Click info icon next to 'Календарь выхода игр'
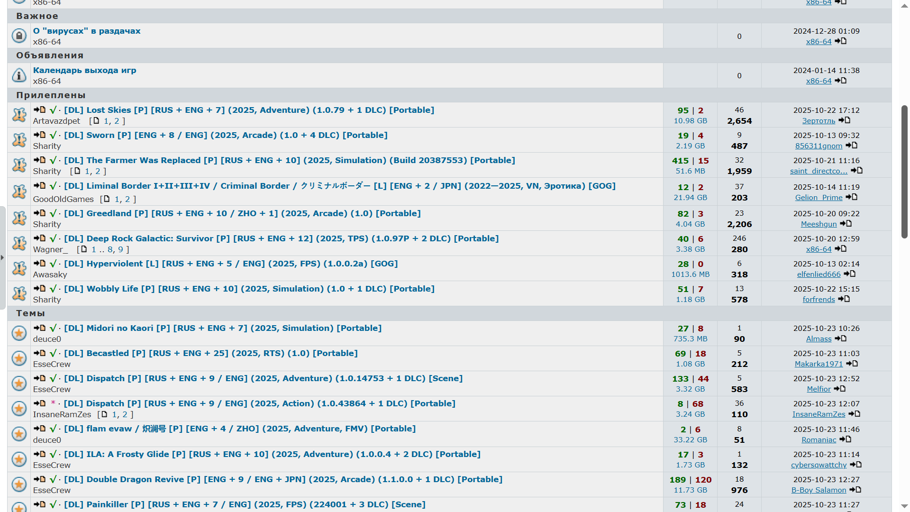The image size is (910, 512). [x=19, y=75]
